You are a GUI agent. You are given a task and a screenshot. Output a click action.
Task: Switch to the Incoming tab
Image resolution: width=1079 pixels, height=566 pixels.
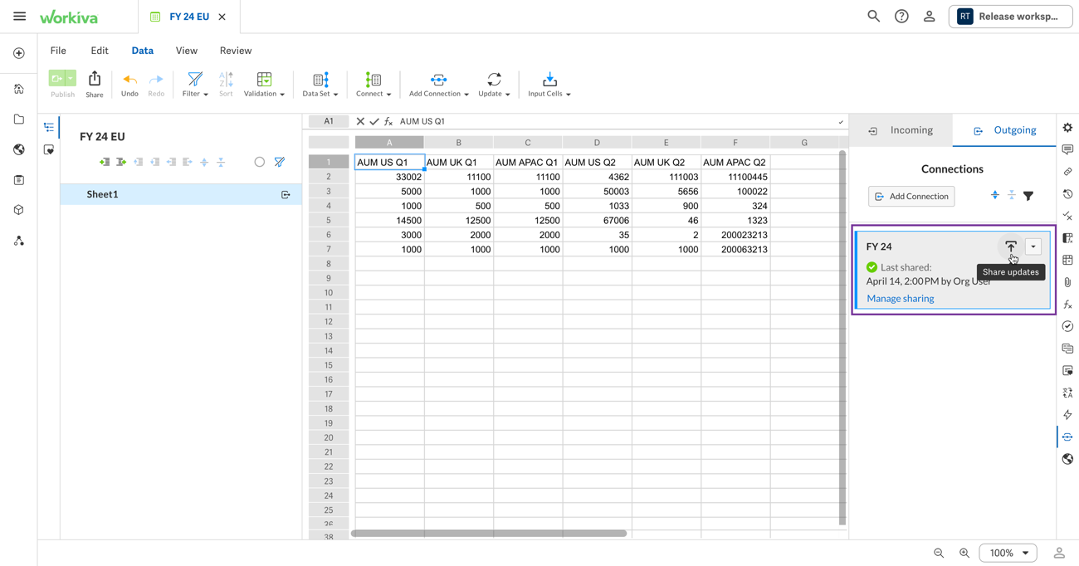click(901, 130)
